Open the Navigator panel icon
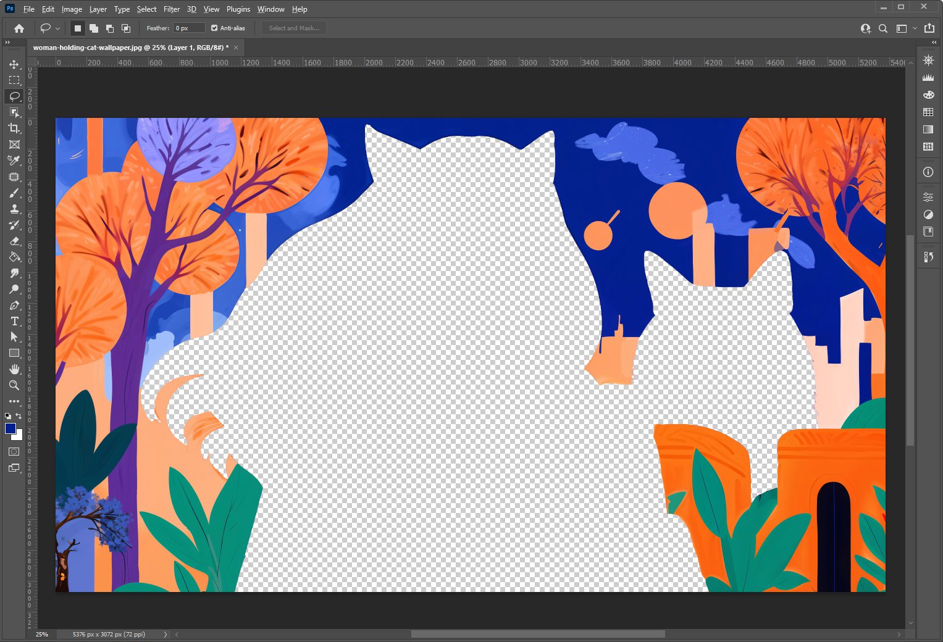 pyautogui.click(x=928, y=60)
